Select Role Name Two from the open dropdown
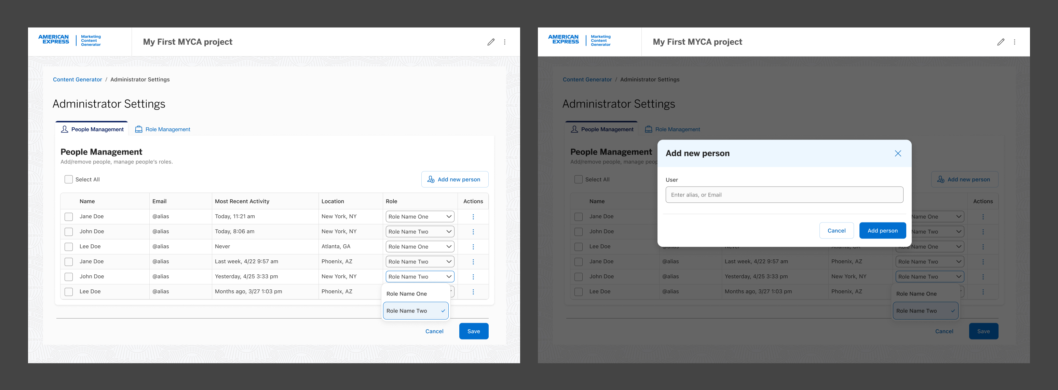Image resolution: width=1058 pixels, height=390 pixels. point(415,310)
